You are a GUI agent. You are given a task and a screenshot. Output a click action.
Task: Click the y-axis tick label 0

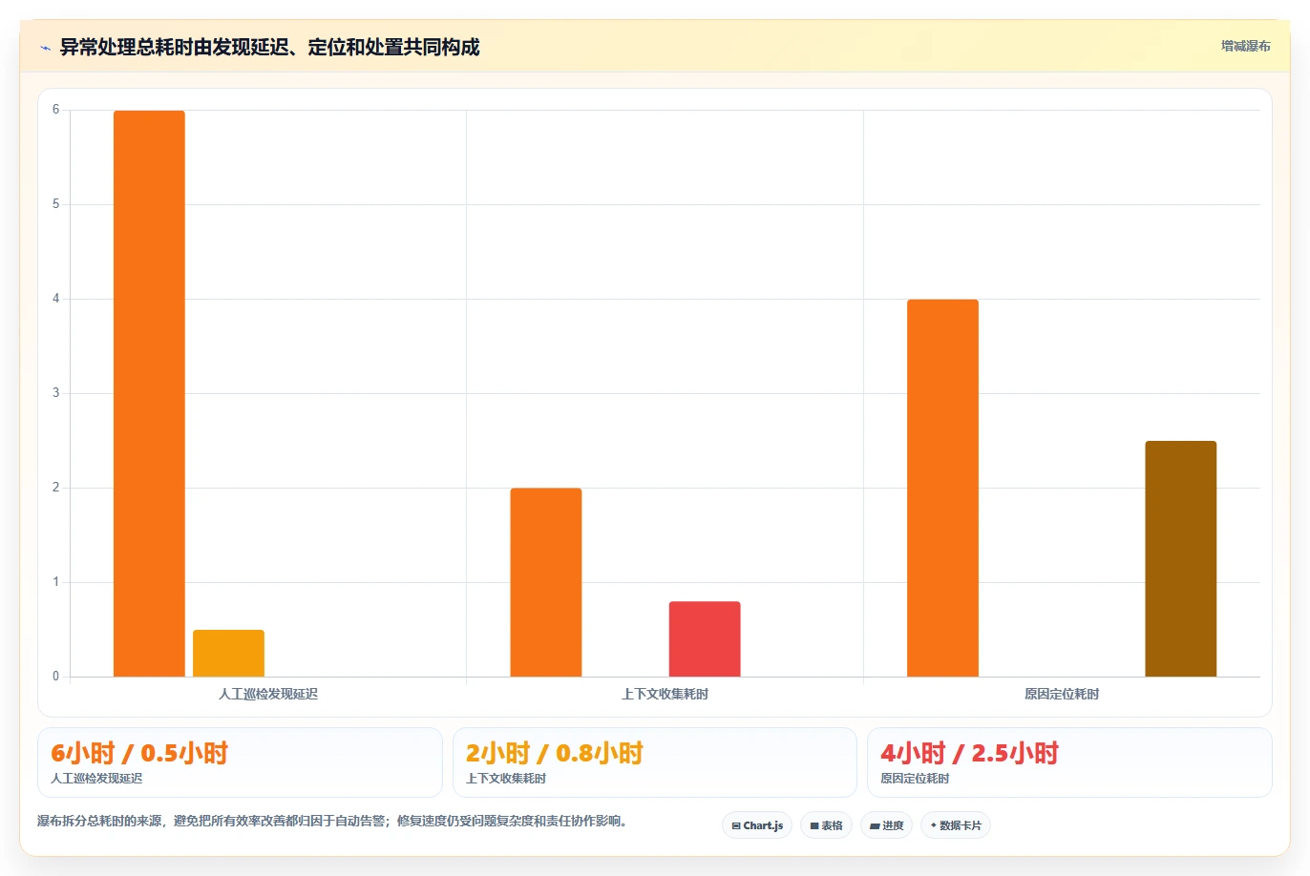[x=55, y=677]
